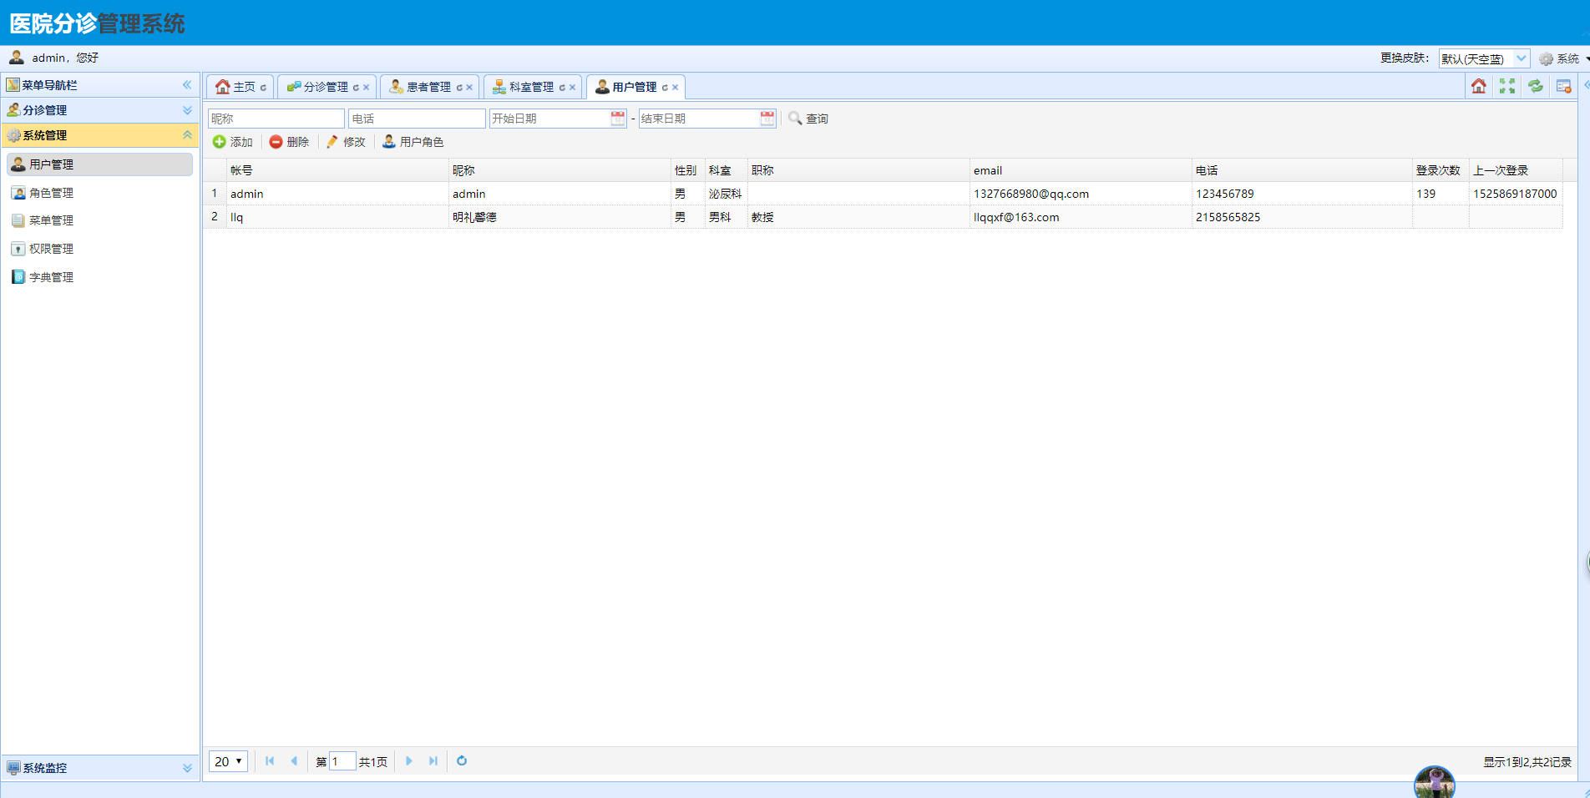Screen dimensions: 1590x798
Task: Sort by the email column header
Action: click(x=1081, y=170)
